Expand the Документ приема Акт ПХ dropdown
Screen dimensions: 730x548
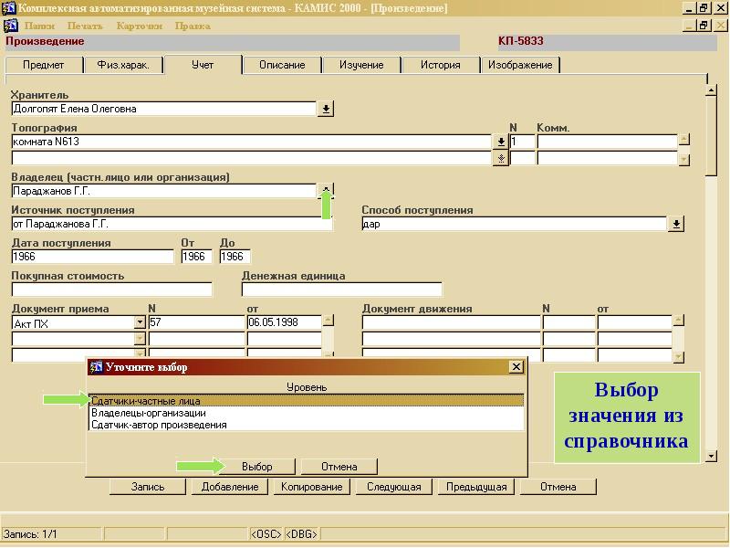[140, 322]
